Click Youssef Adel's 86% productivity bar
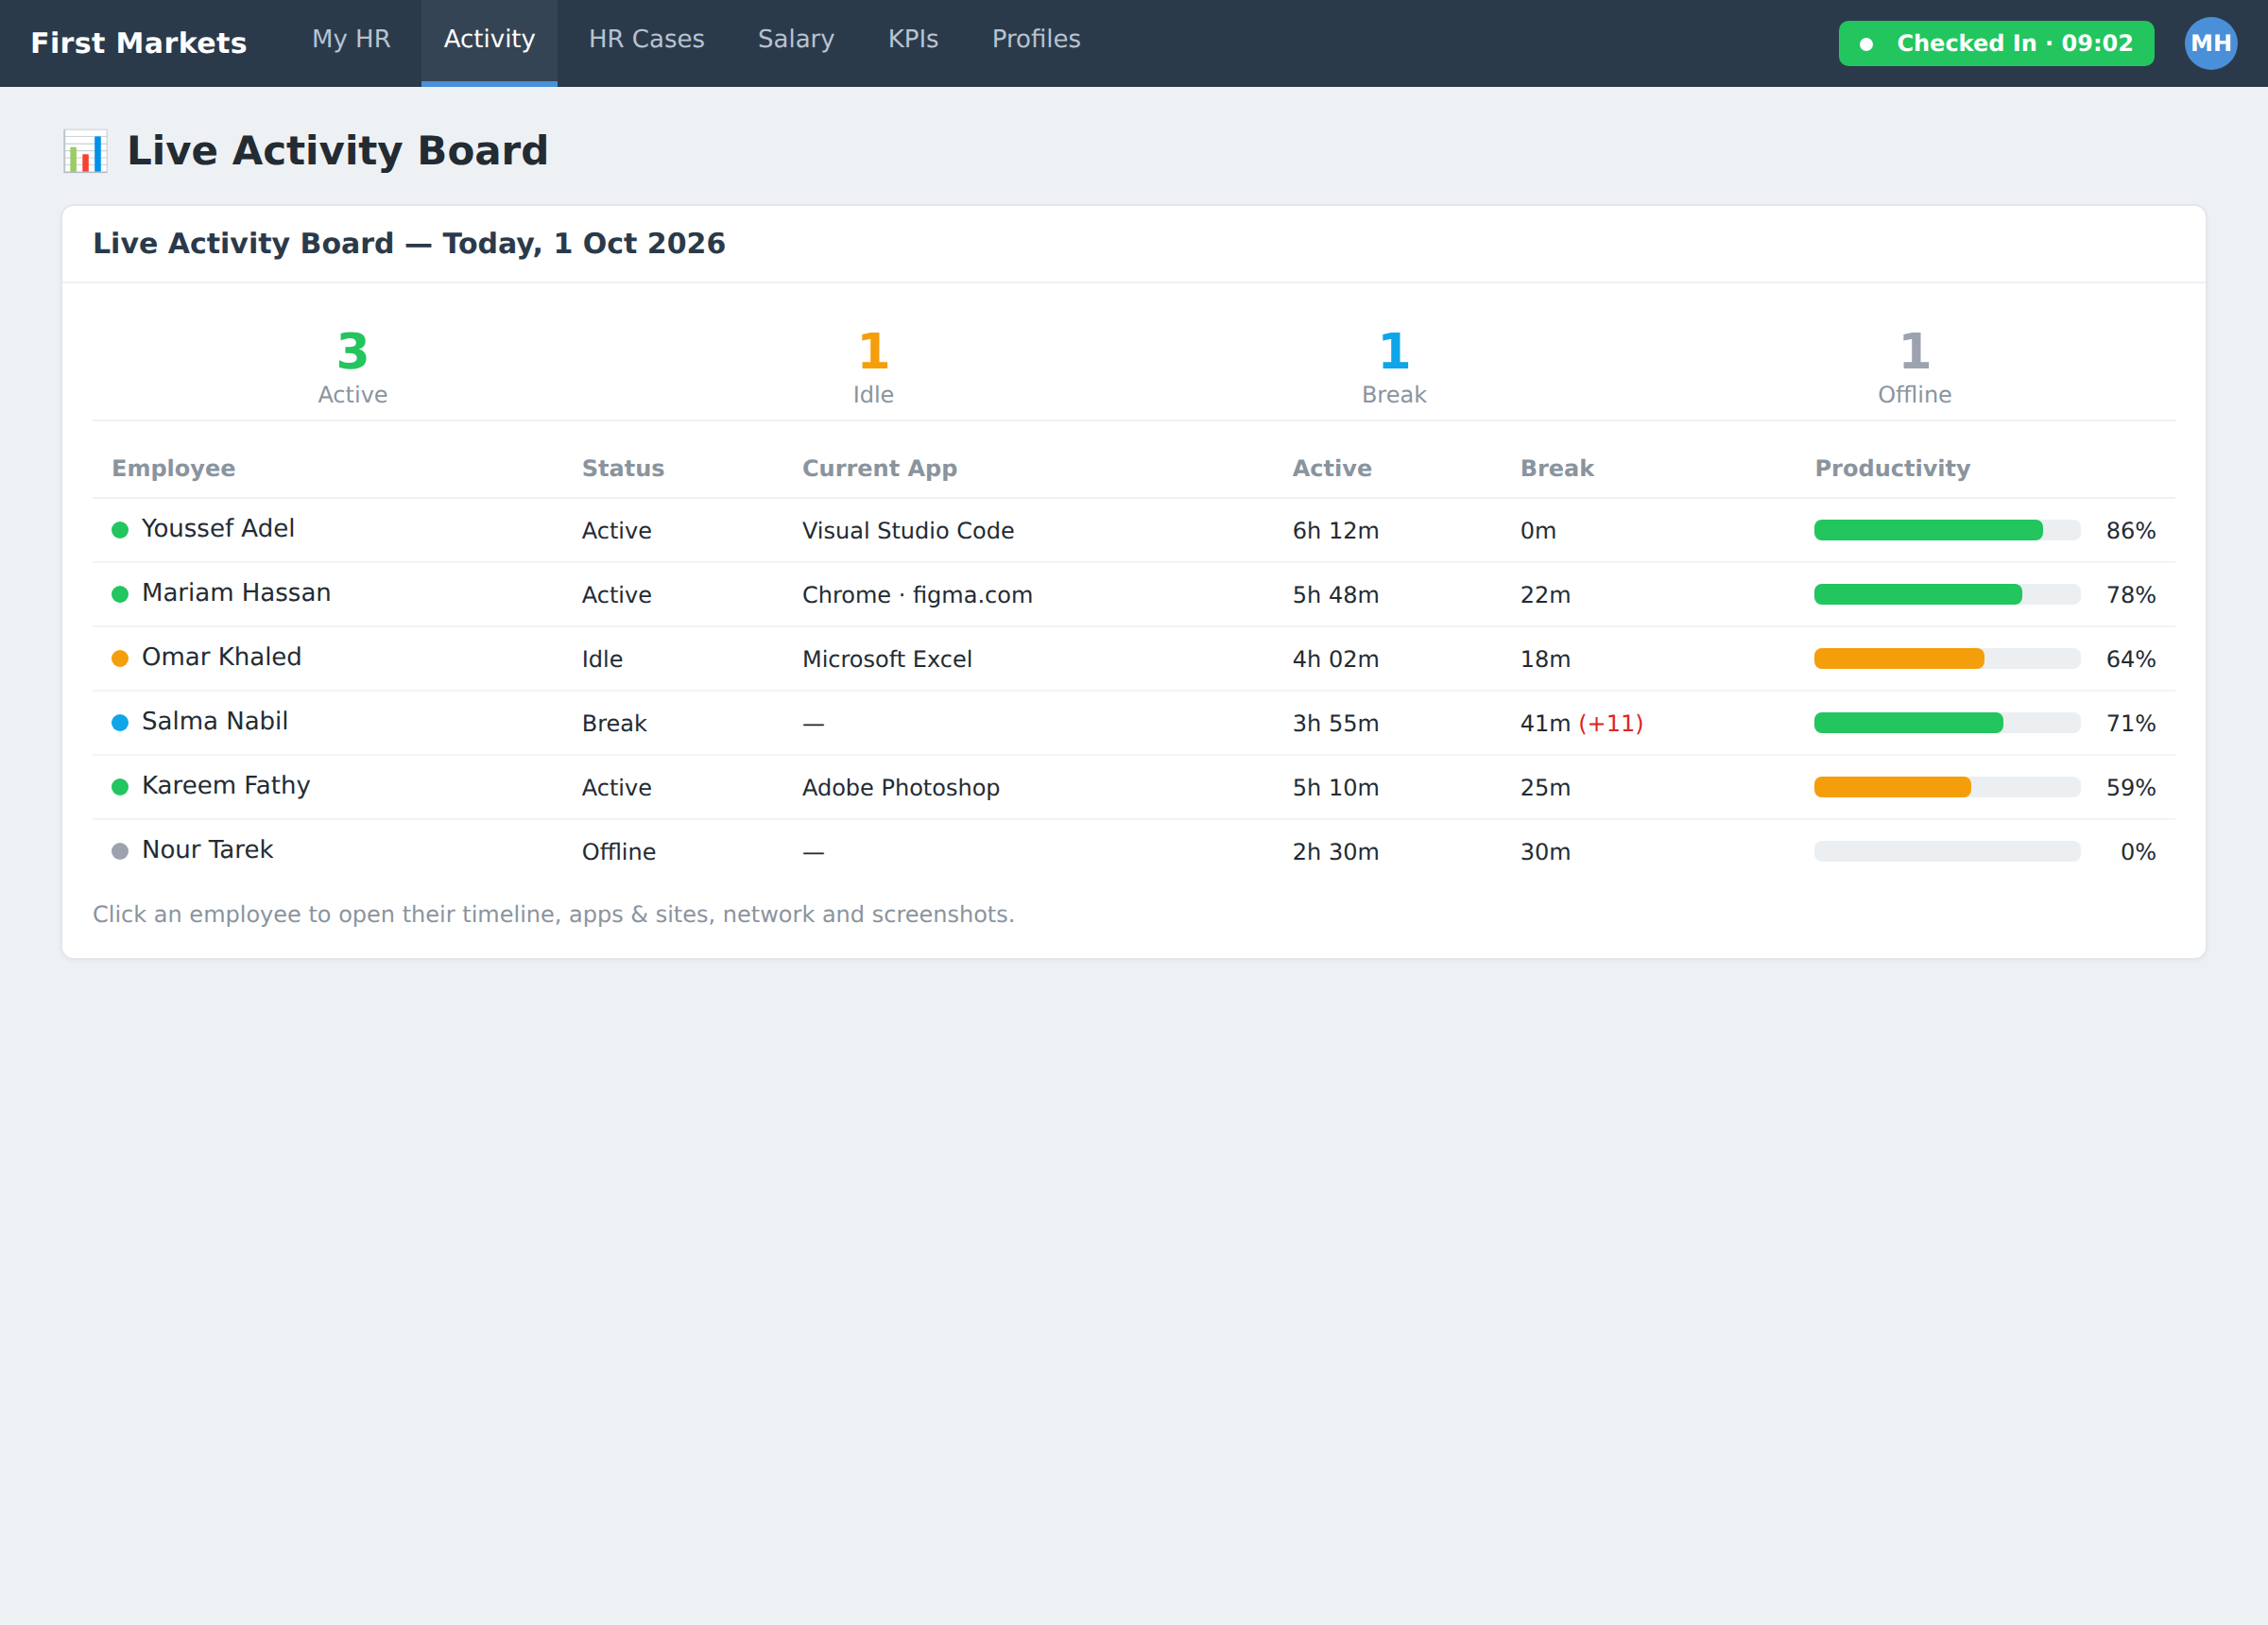The height and width of the screenshot is (1625, 2268). 1947,530
